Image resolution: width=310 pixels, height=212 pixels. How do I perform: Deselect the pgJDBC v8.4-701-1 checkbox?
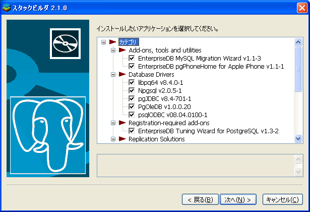[x=132, y=98]
